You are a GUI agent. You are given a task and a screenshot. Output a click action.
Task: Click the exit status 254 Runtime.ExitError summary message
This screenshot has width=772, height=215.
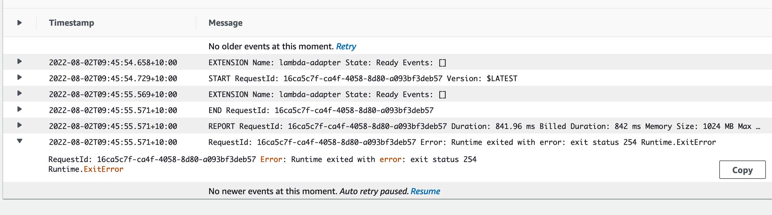pyautogui.click(x=462, y=142)
